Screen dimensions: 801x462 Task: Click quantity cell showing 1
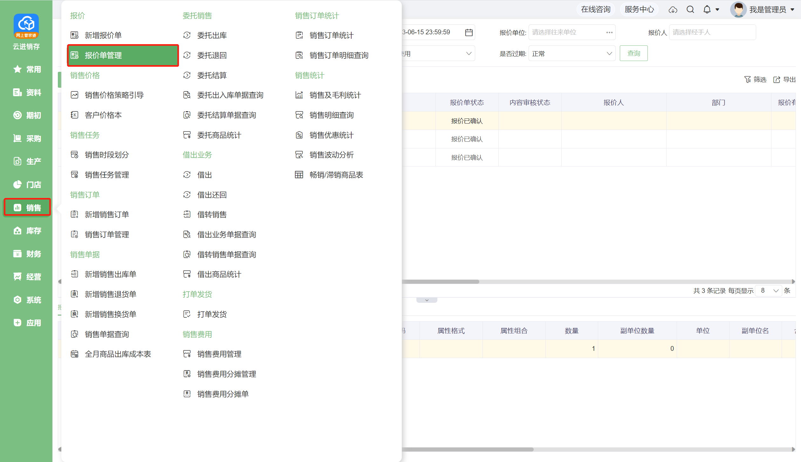coord(572,349)
